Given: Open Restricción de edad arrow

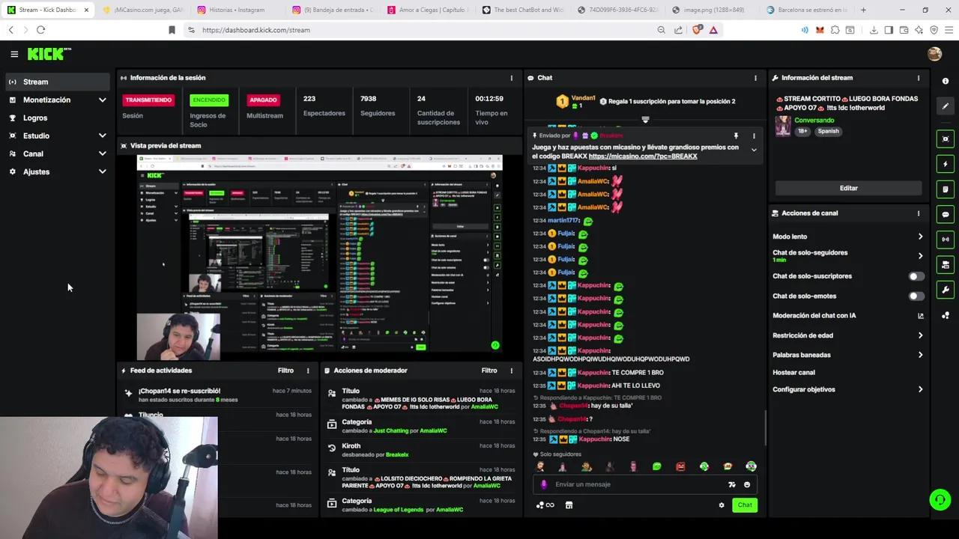Looking at the screenshot, I should [x=921, y=335].
